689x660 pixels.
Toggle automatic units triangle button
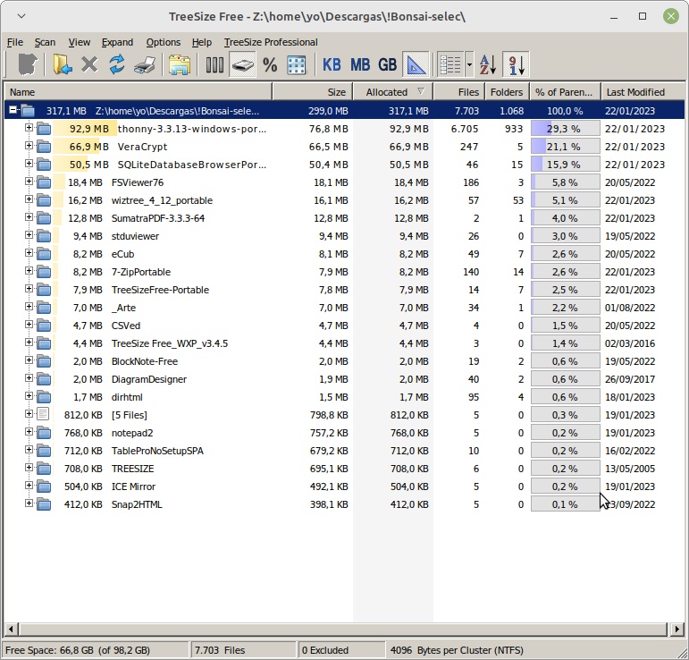click(x=416, y=64)
